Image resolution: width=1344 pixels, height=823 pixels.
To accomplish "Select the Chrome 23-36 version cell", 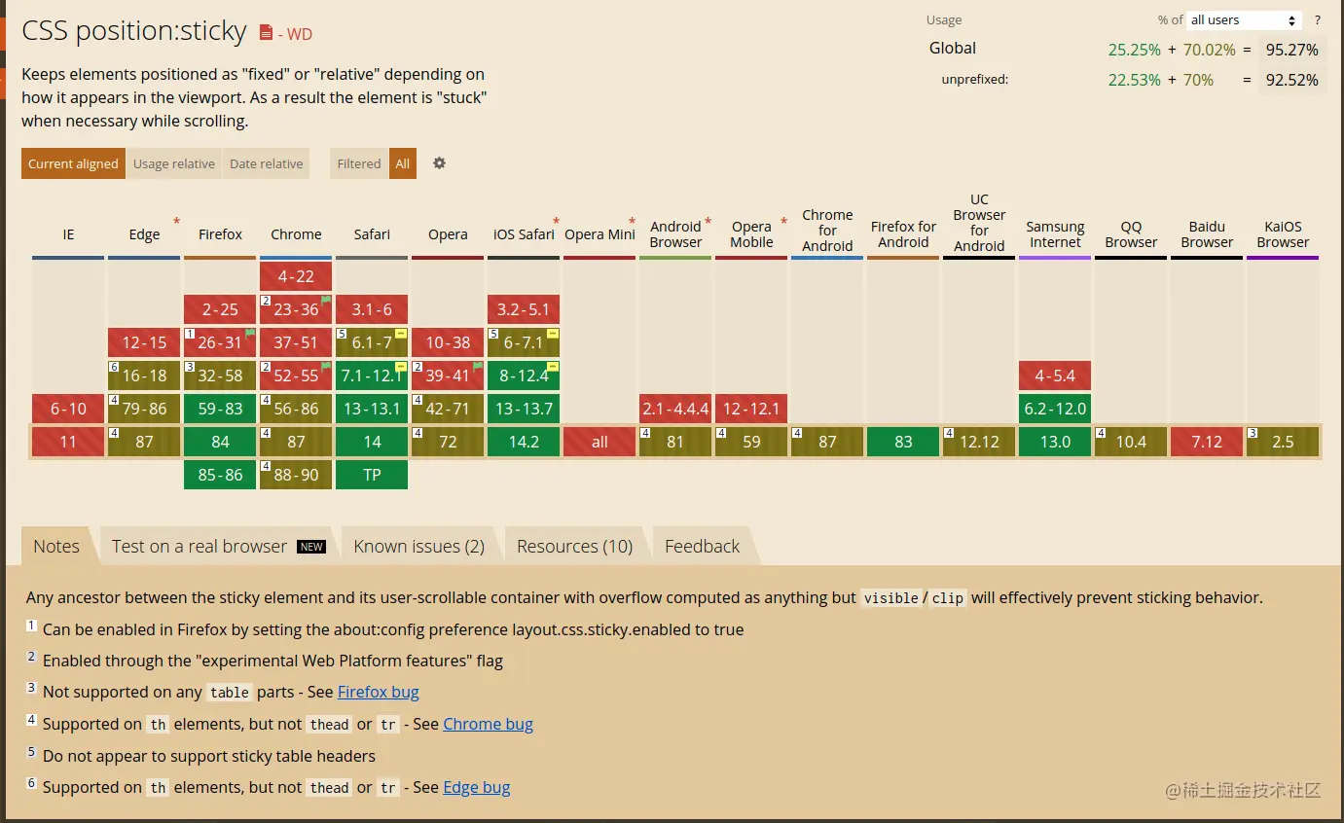I will [296, 309].
